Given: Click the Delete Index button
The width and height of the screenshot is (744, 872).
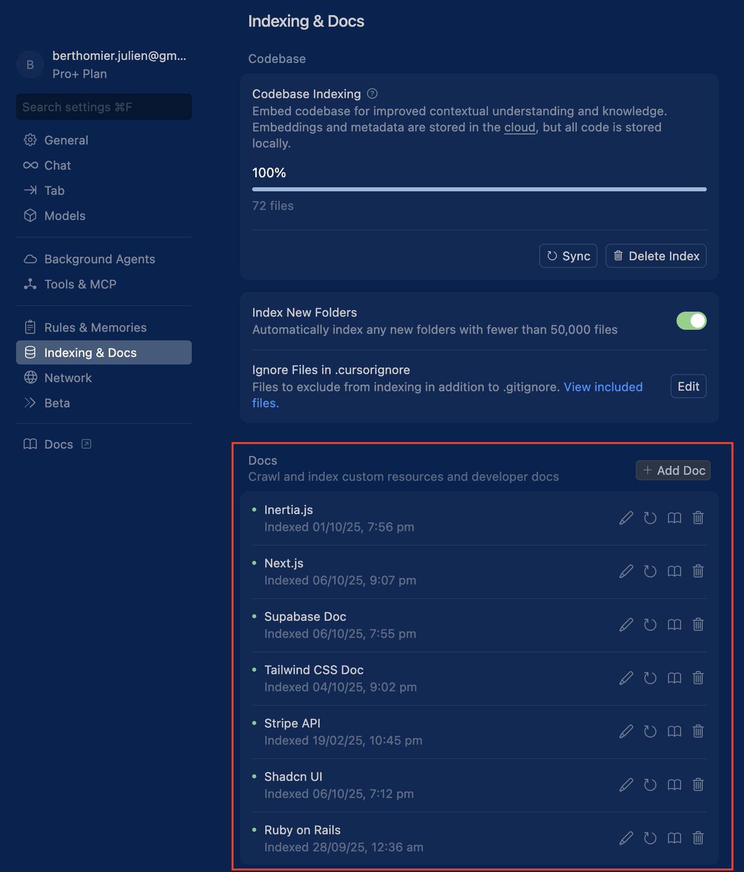Looking at the screenshot, I should tap(655, 256).
